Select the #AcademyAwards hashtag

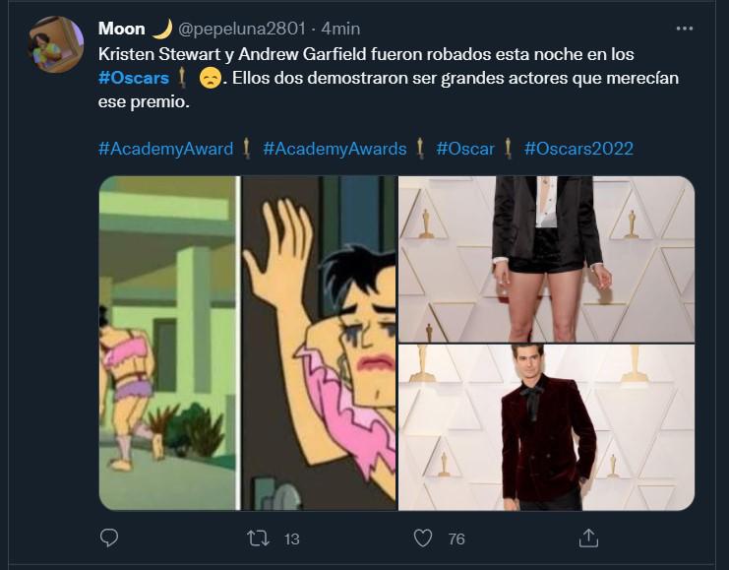click(x=334, y=150)
